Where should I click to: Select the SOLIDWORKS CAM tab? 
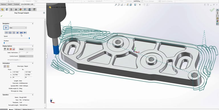27,4
